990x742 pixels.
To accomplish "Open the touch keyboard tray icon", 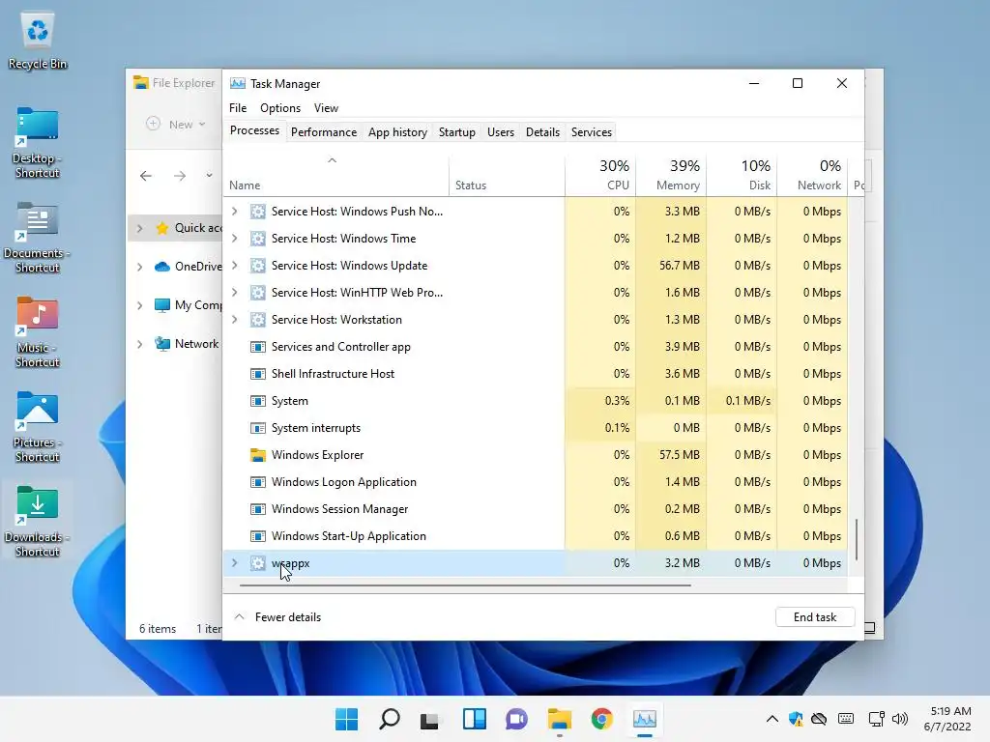I will (846, 719).
